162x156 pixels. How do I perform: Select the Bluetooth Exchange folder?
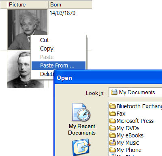pyautogui.click(x=136, y=106)
